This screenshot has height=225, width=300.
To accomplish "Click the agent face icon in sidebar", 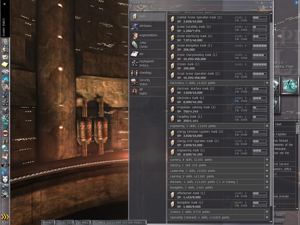I will [x=5, y=179].
